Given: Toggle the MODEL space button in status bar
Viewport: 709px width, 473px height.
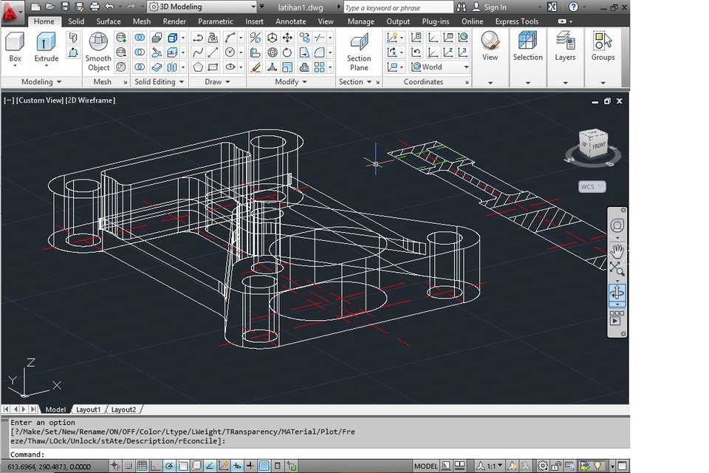Looking at the screenshot, I should coord(426,466).
